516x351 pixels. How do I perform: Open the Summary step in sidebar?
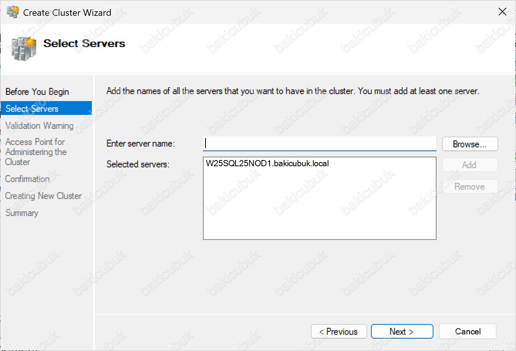click(22, 213)
